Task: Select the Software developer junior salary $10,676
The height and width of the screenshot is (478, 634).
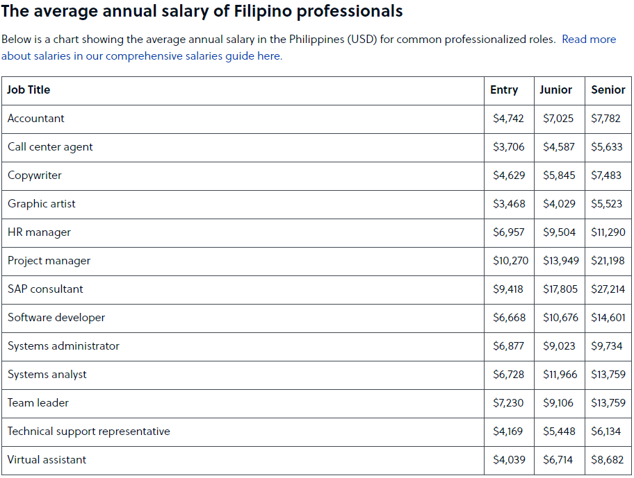Action: 560,318
